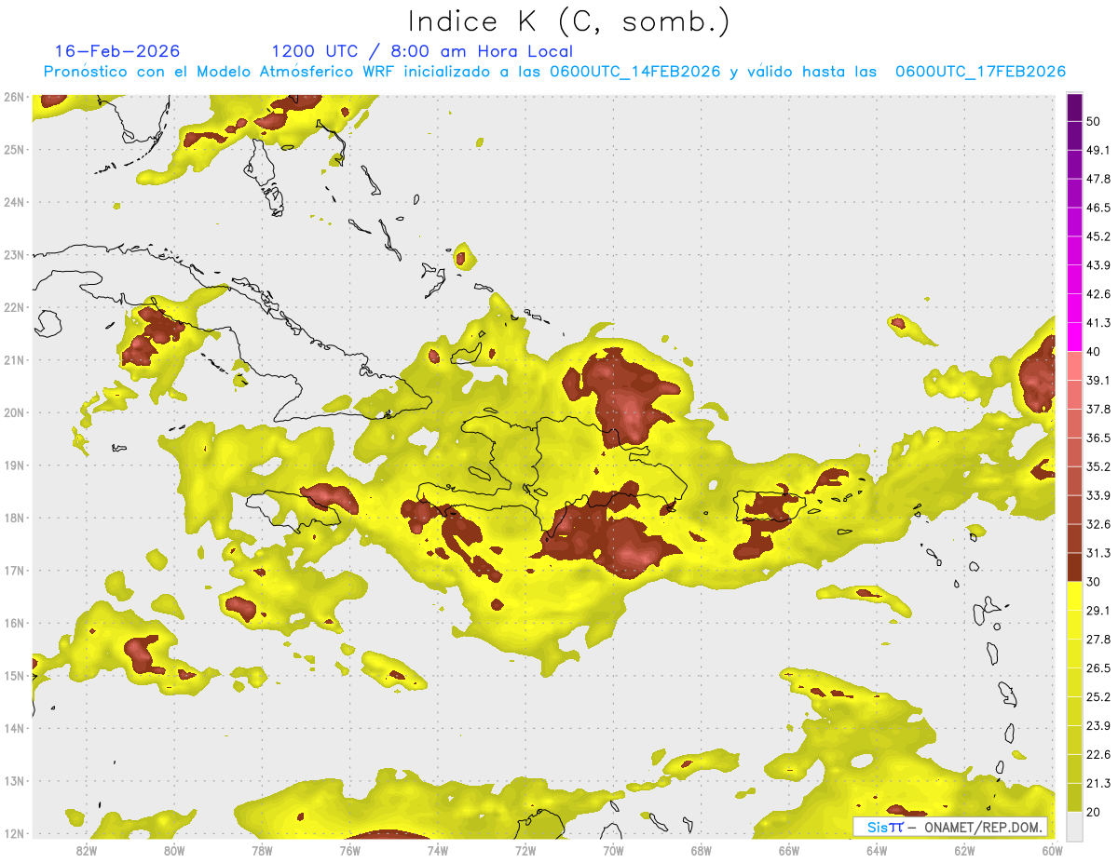Click the colorbar value '30'

(x=1096, y=582)
